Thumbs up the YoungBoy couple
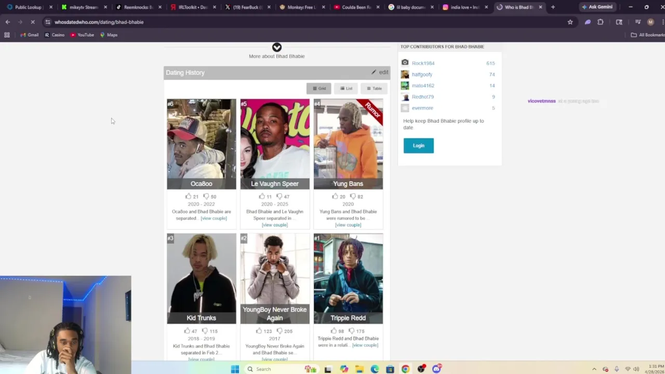The image size is (665, 374). (x=259, y=331)
